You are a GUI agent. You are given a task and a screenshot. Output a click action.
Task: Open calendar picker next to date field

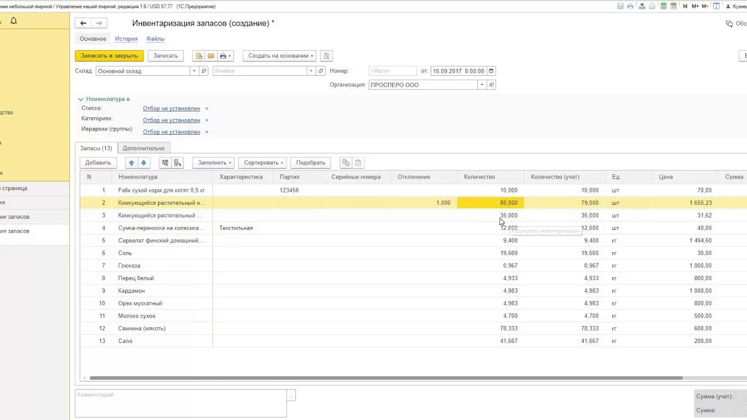click(x=491, y=71)
